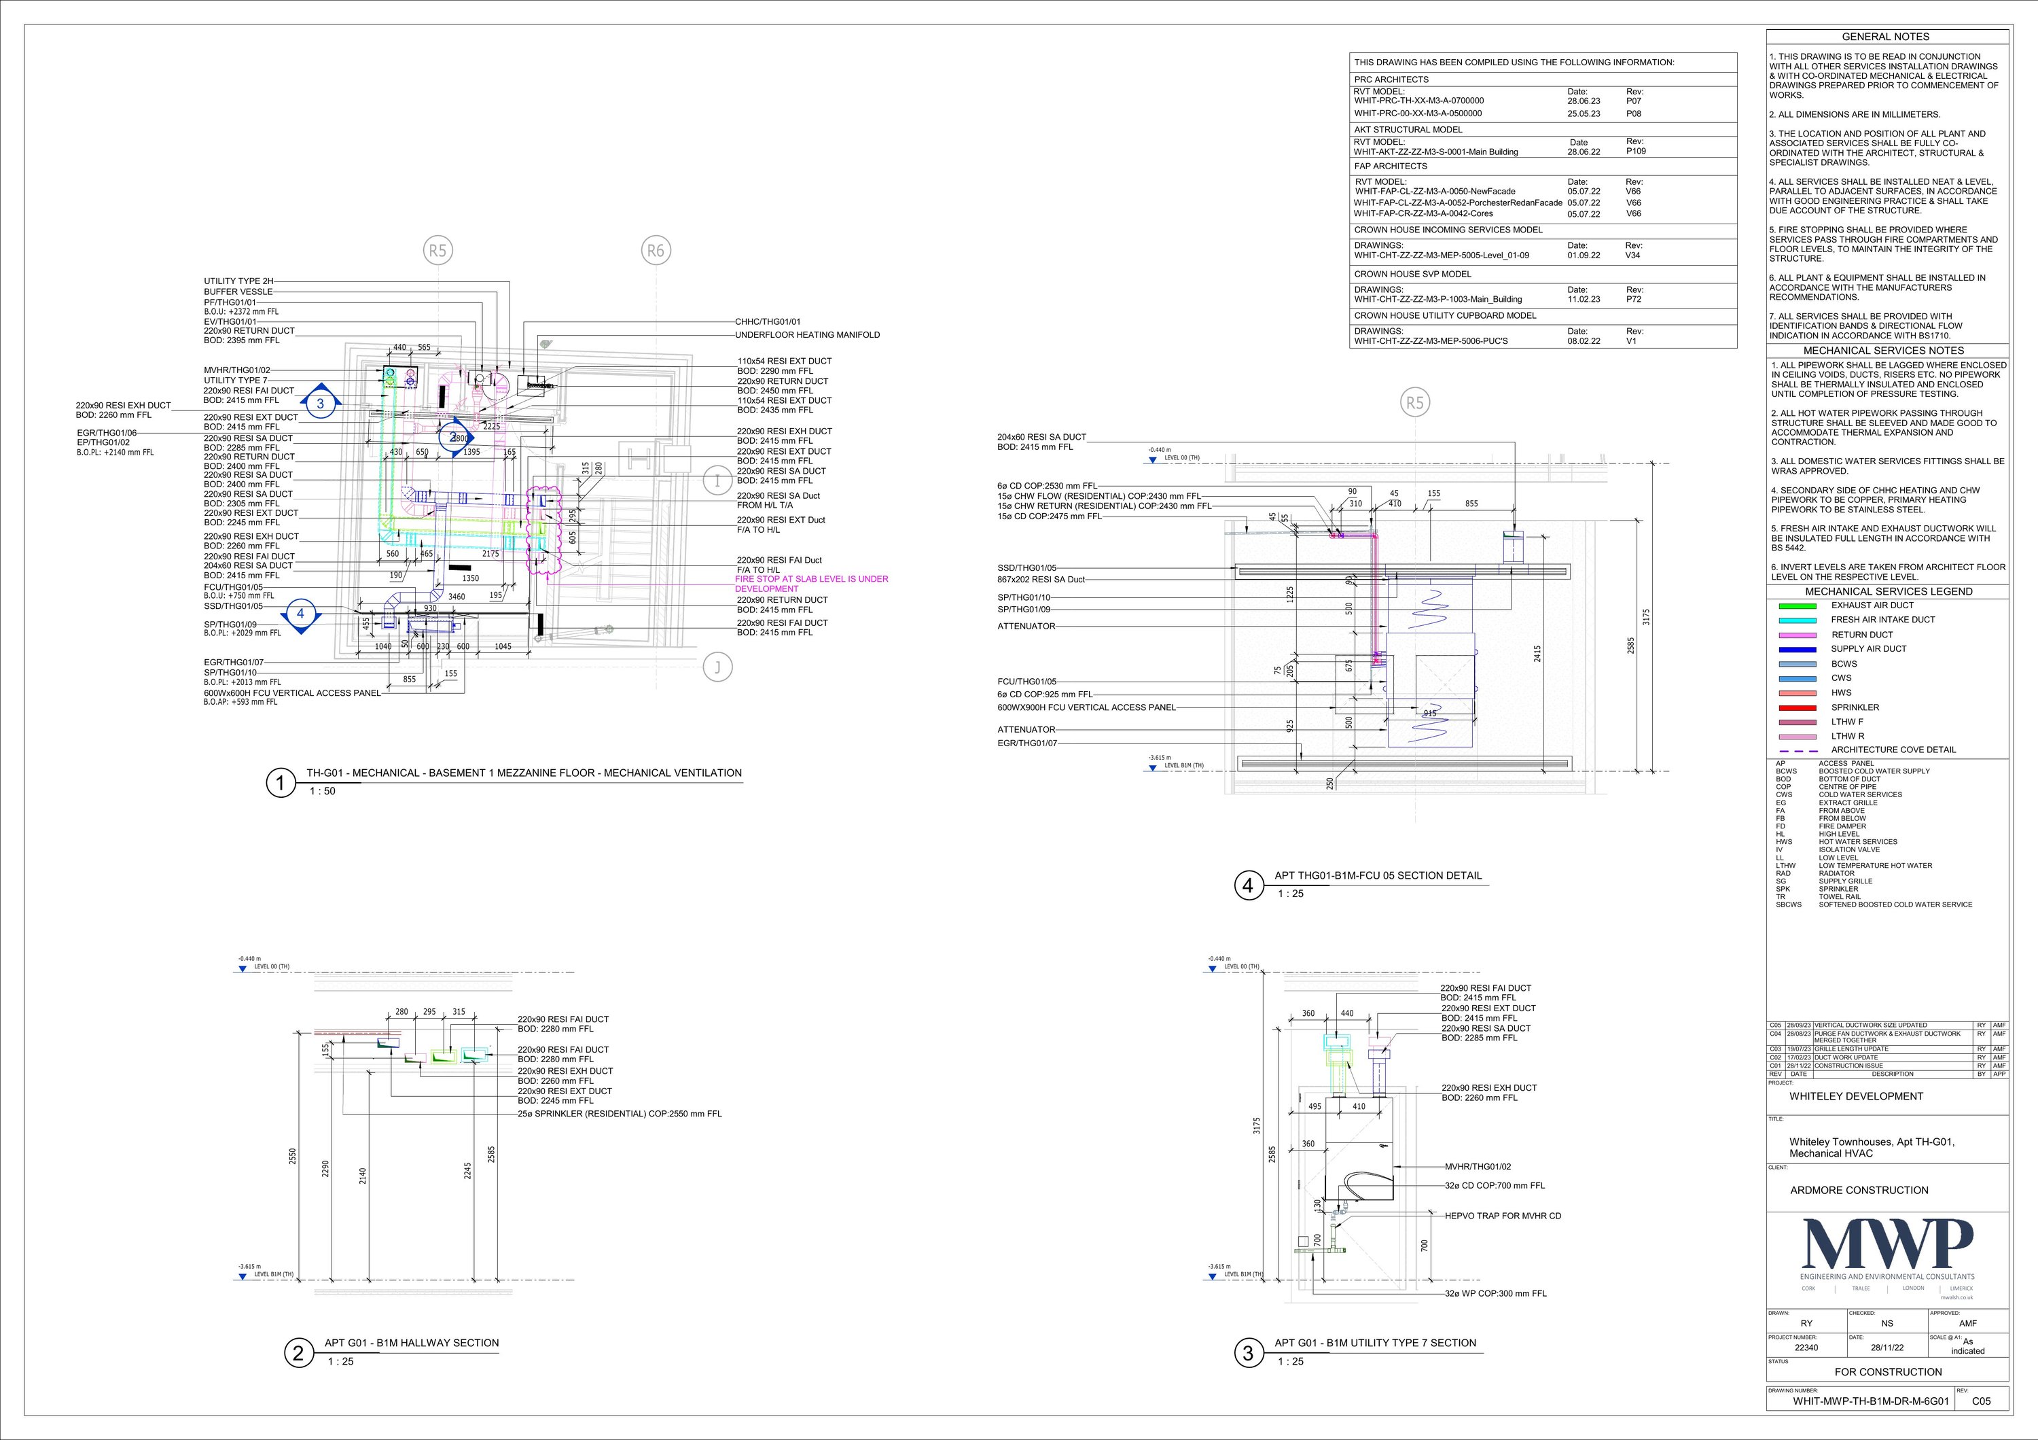Click the Mechanical Services Legend heading
This screenshot has width=2038, height=1440.
click(x=1888, y=591)
